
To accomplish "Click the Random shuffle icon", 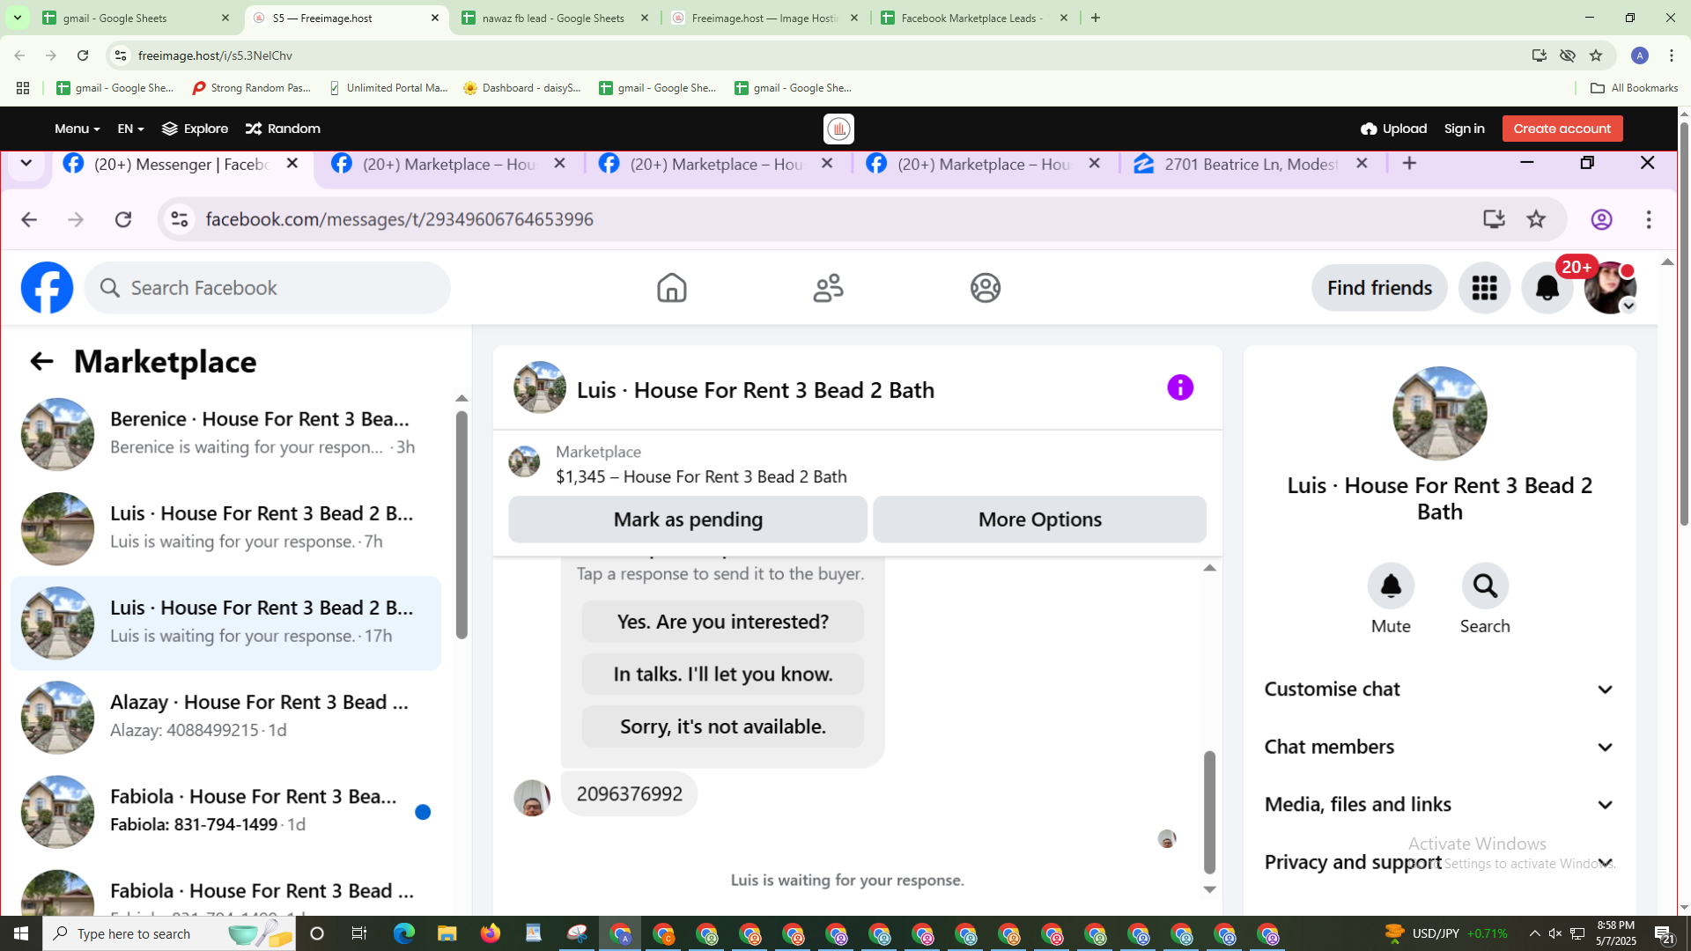I will [x=254, y=129].
